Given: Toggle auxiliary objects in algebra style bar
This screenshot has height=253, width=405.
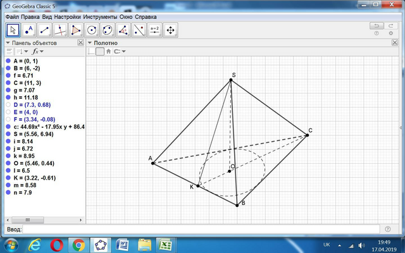Looking at the screenshot, I should [9, 51].
